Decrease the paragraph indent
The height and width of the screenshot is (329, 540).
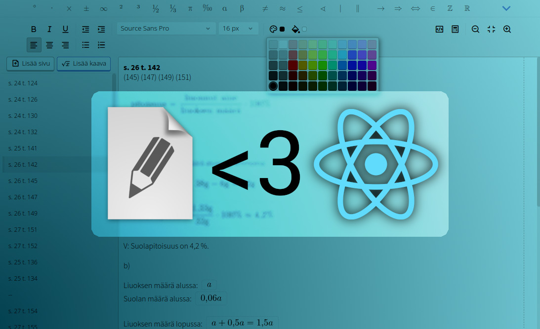tap(85, 29)
